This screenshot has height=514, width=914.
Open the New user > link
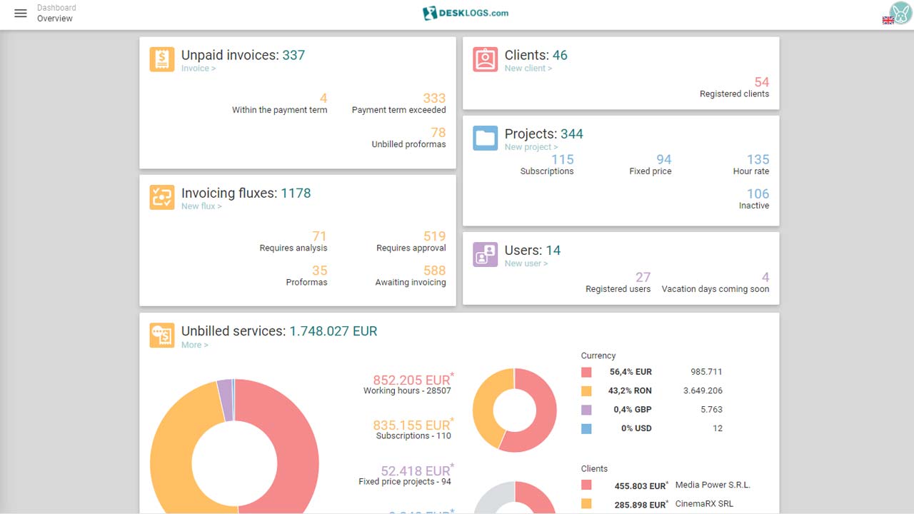click(x=526, y=263)
